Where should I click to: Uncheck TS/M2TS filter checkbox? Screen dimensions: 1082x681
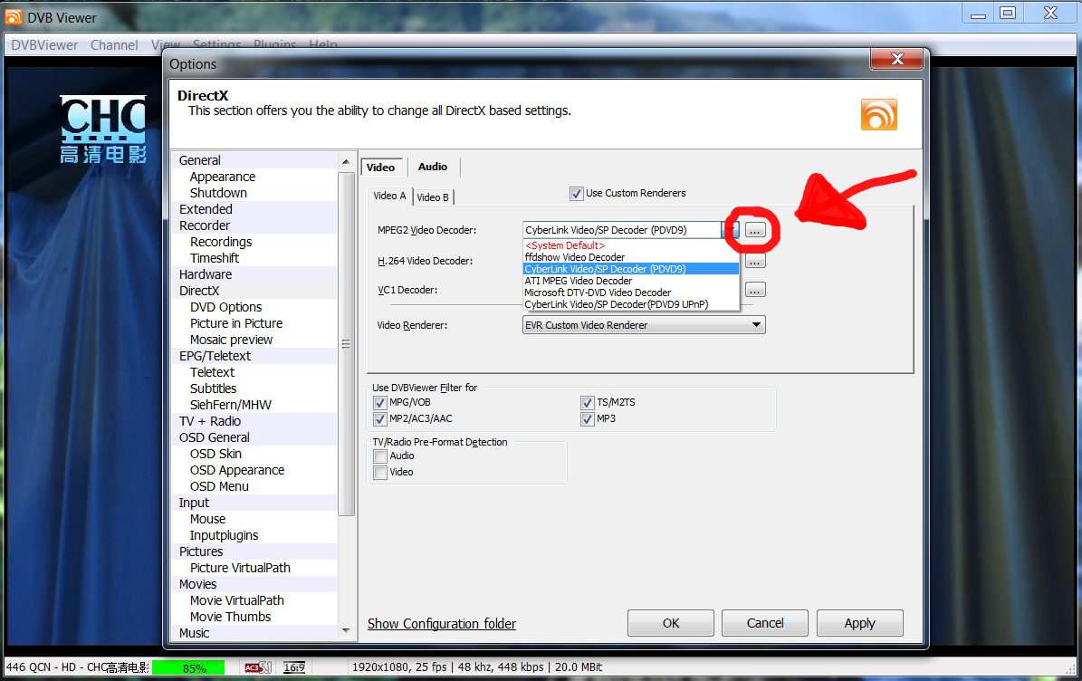[x=588, y=403]
